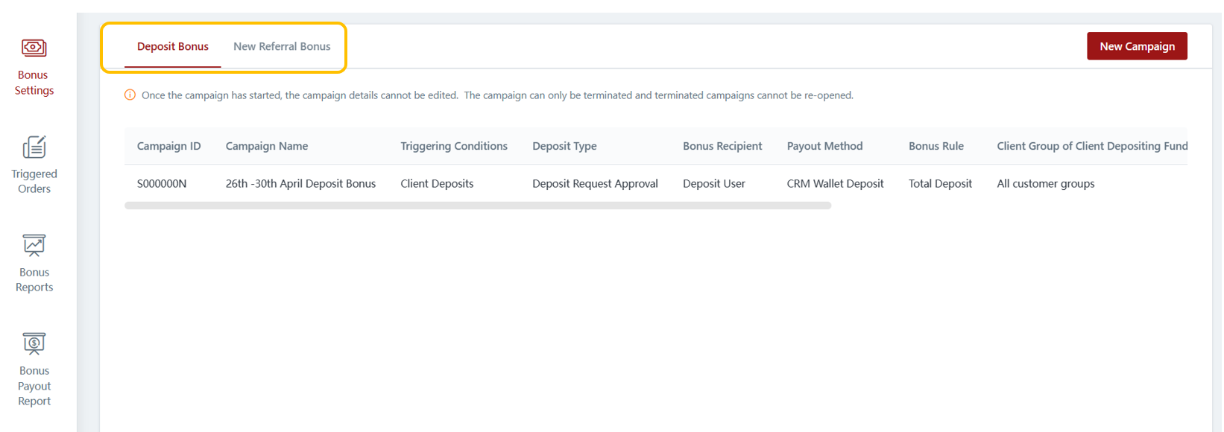Screen dimensions: 1224x432
Task: Click the Payout Method column header
Action: pyautogui.click(x=824, y=146)
